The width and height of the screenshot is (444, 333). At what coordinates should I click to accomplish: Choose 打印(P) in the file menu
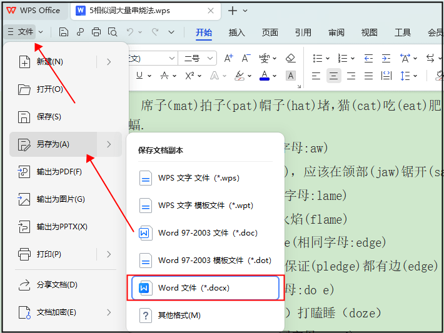[x=53, y=254]
